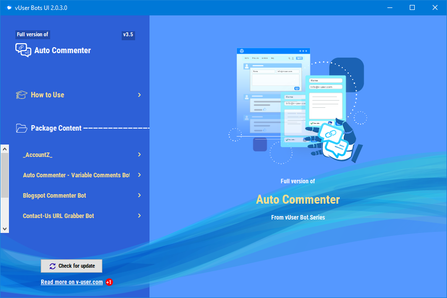
Task: Click the Full version of label in sidebar
Action: (x=32, y=34)
